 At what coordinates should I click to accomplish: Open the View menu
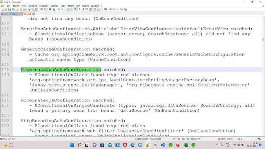click(x=24, y=6)
